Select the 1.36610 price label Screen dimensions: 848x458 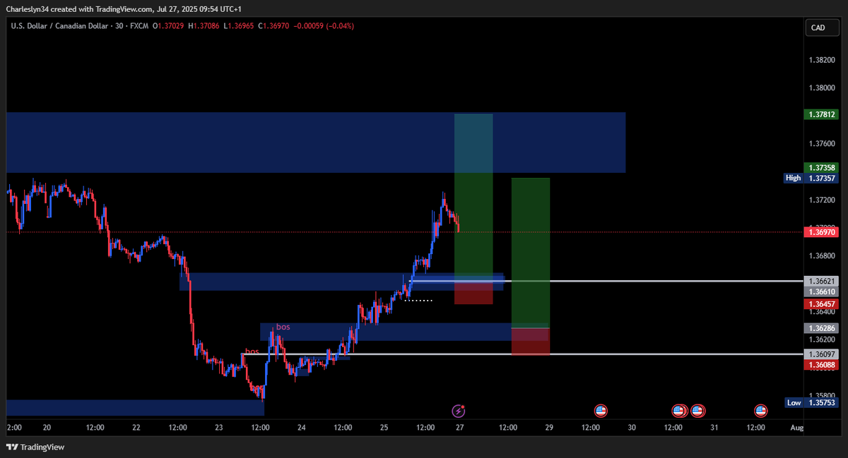point(820,291)
